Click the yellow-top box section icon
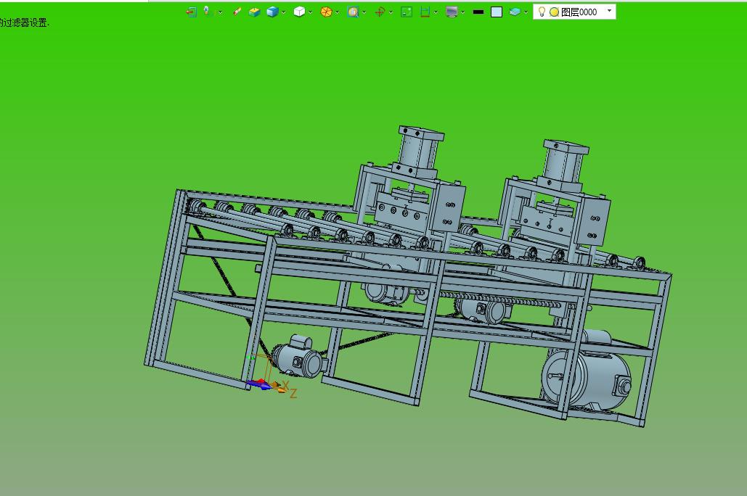 [x=254, y=12]
